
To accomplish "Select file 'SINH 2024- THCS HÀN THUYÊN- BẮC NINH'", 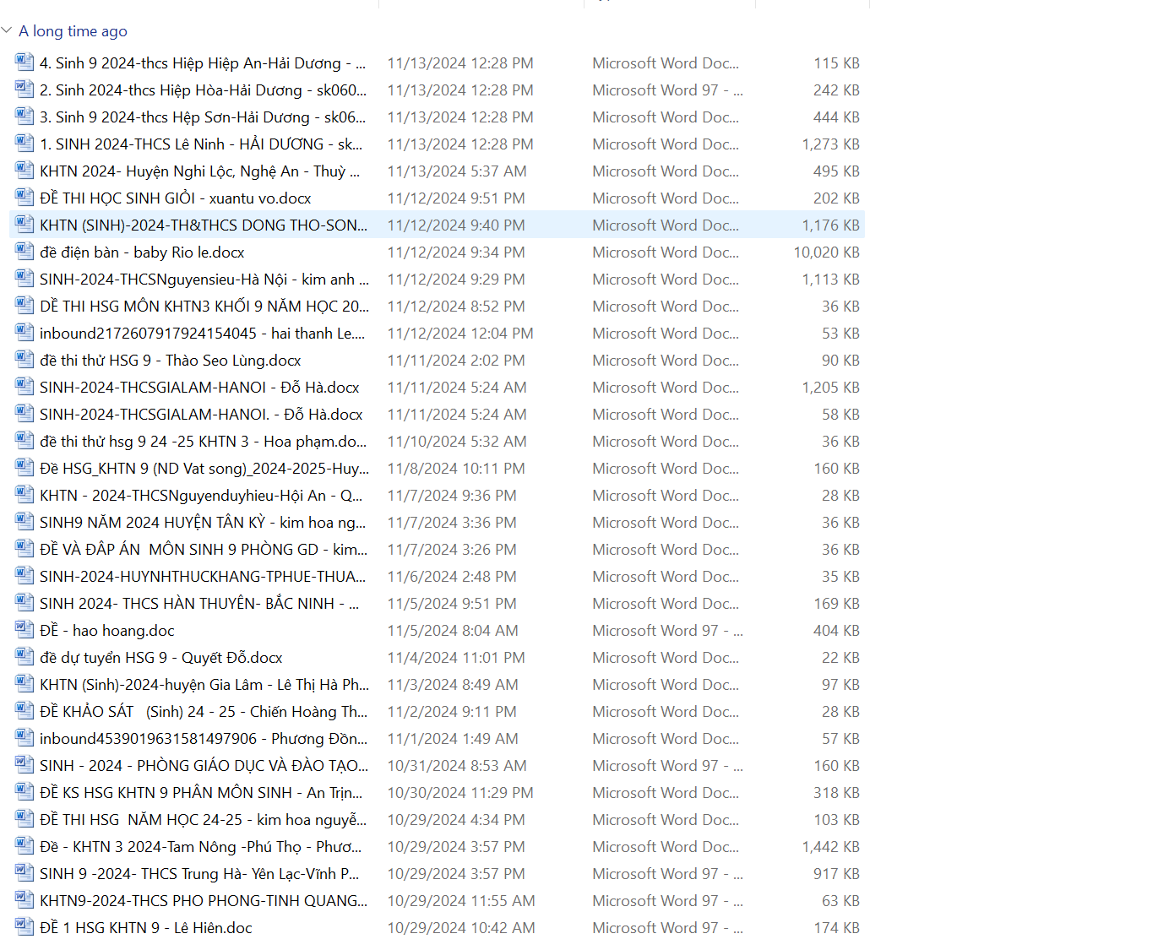I will (199, 604).
